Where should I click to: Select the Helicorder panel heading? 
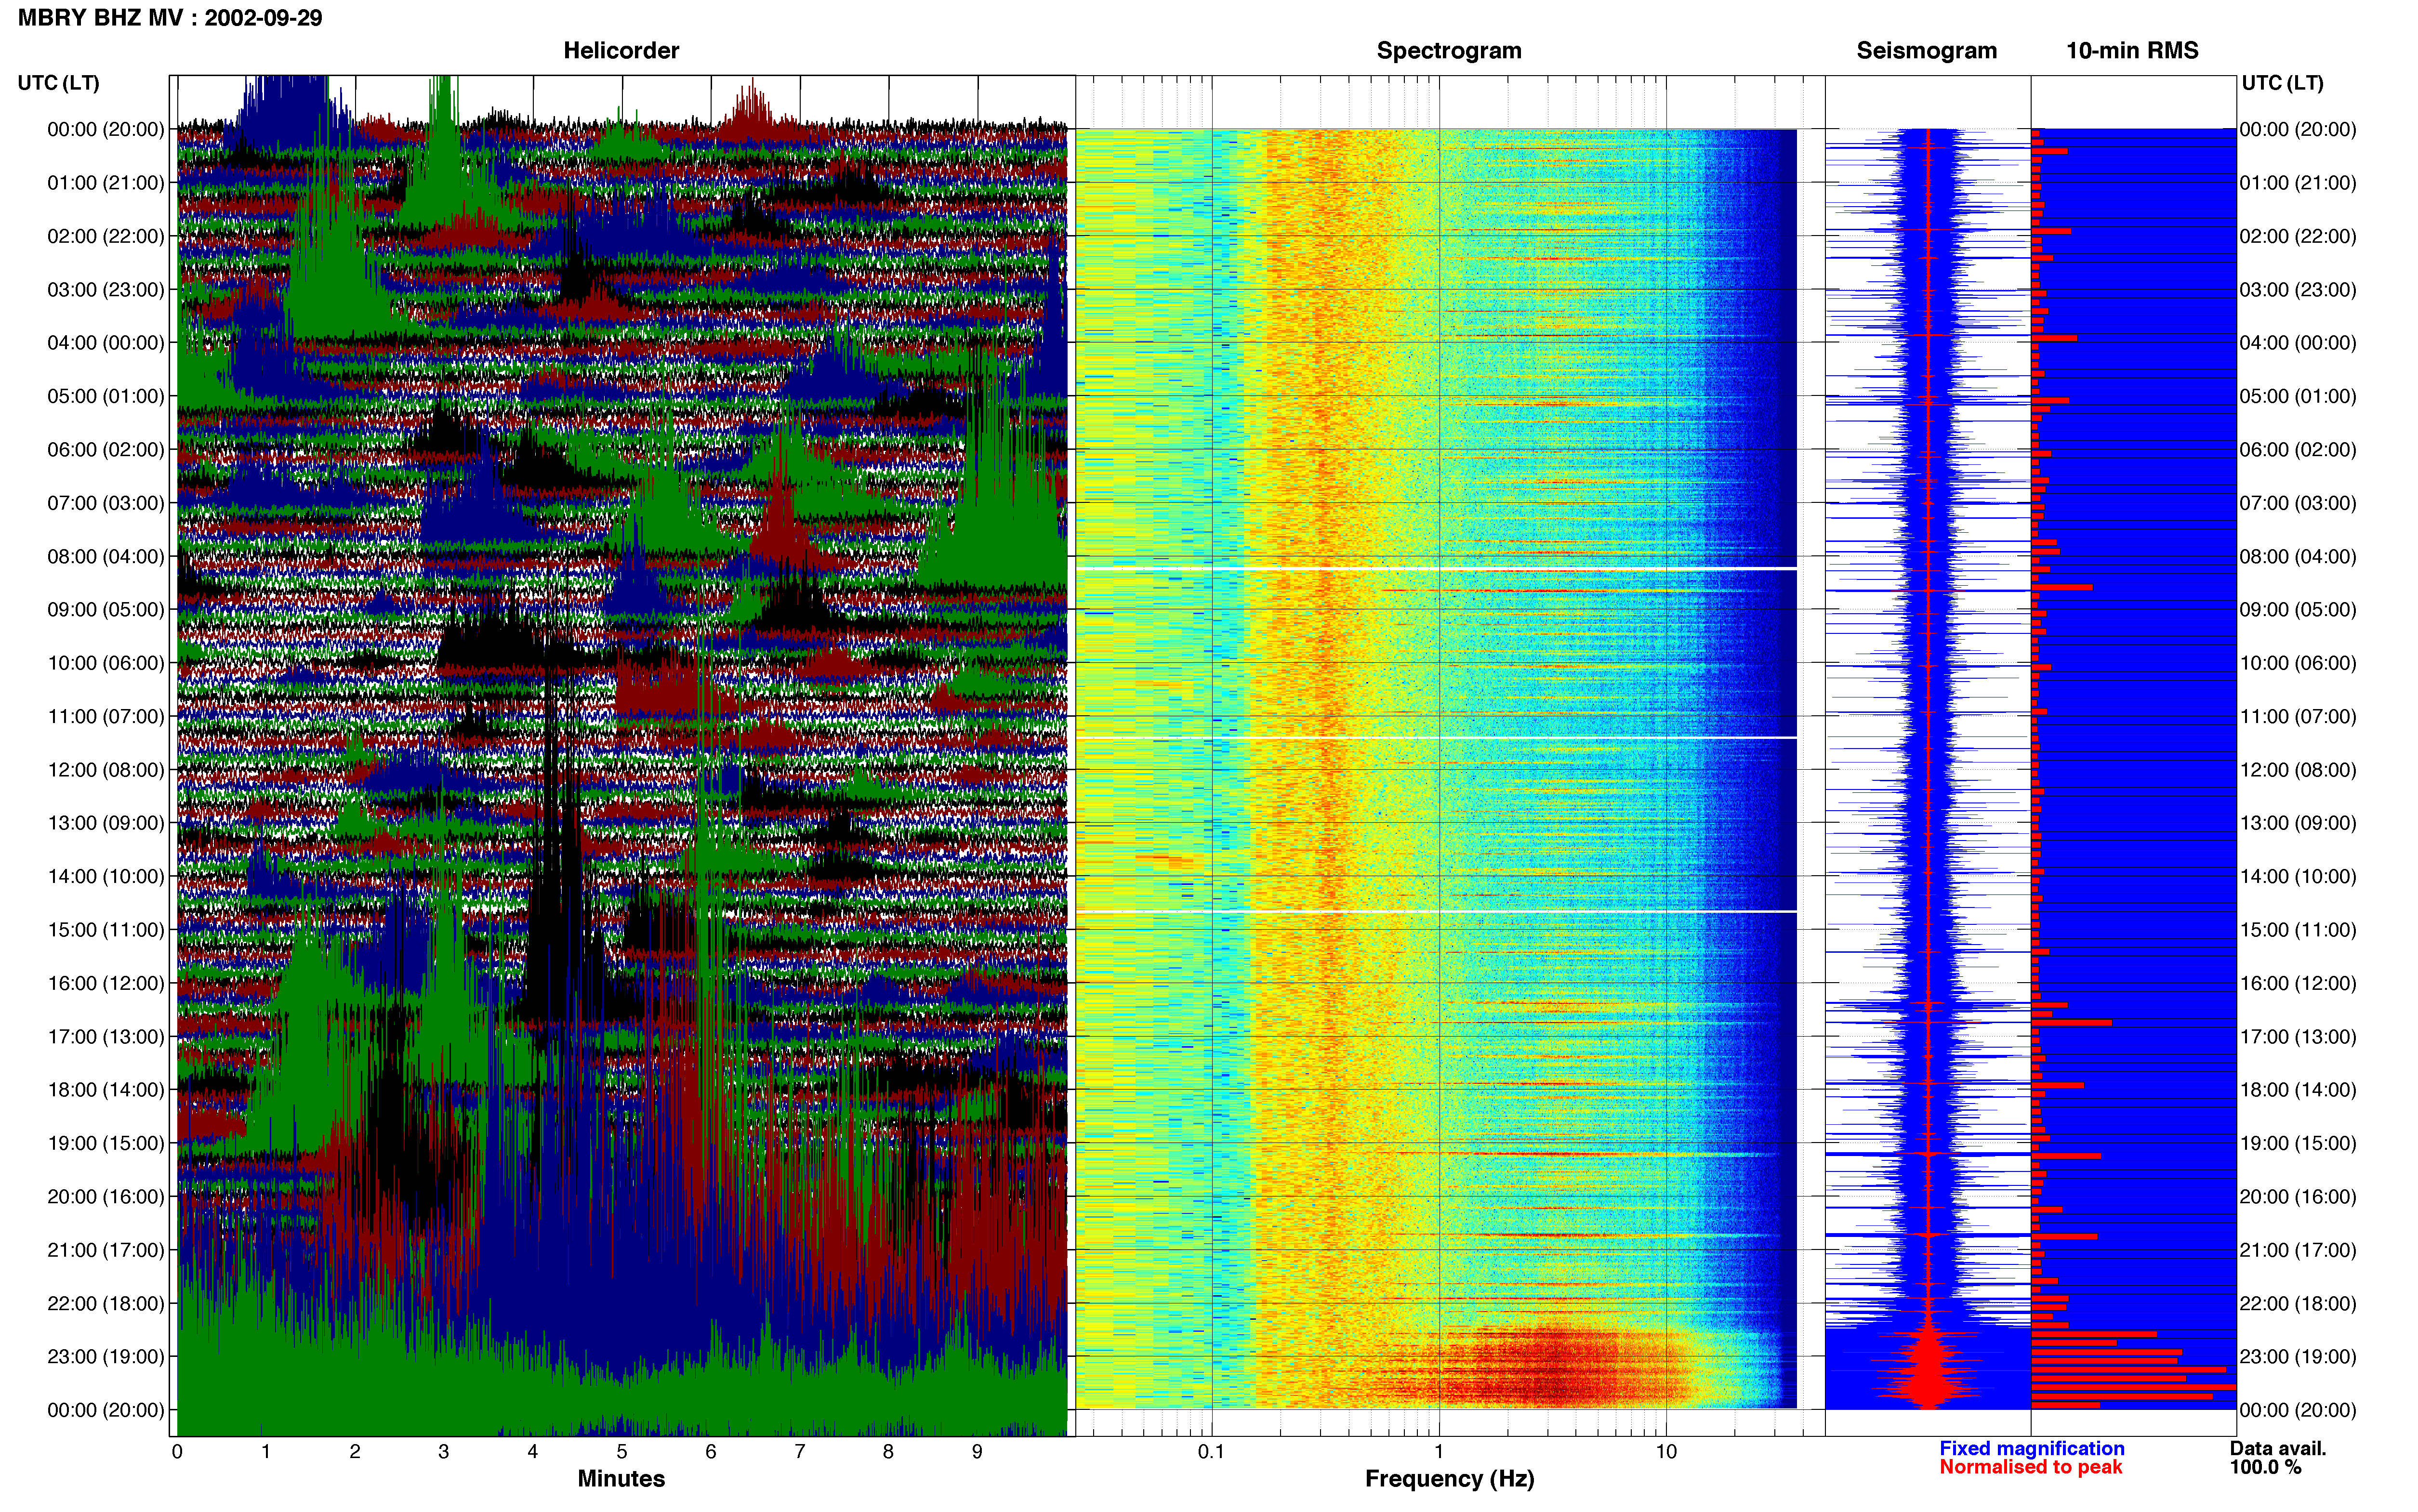point(621,51)
